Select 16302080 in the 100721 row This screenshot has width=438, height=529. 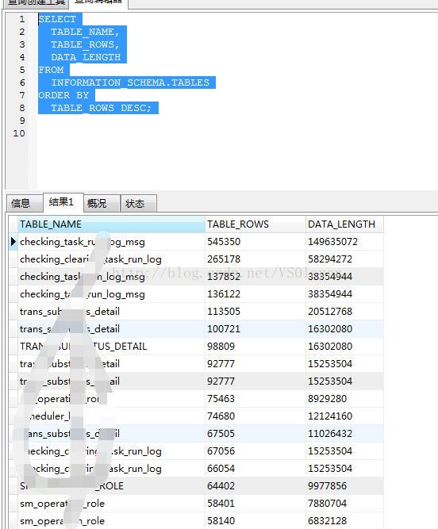pyautogui.click(x=344, y=329)
